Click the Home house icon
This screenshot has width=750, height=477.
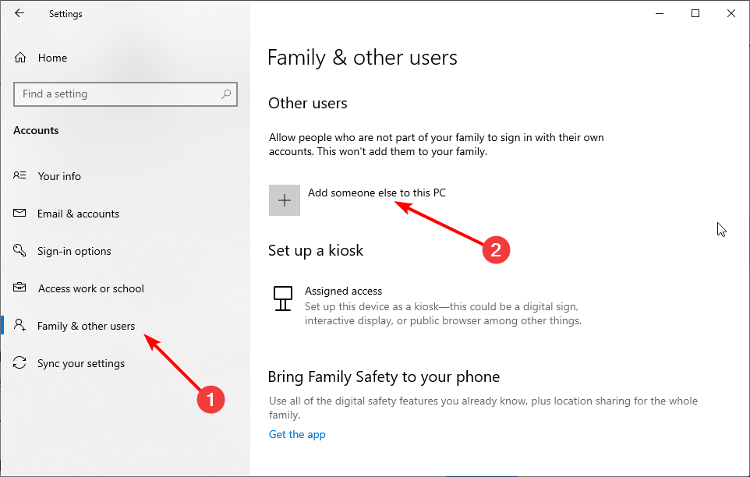click(20, 58)
